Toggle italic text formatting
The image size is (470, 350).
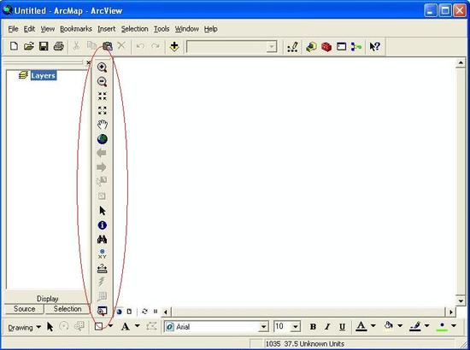pyautogui.click(x=327, y=327)
